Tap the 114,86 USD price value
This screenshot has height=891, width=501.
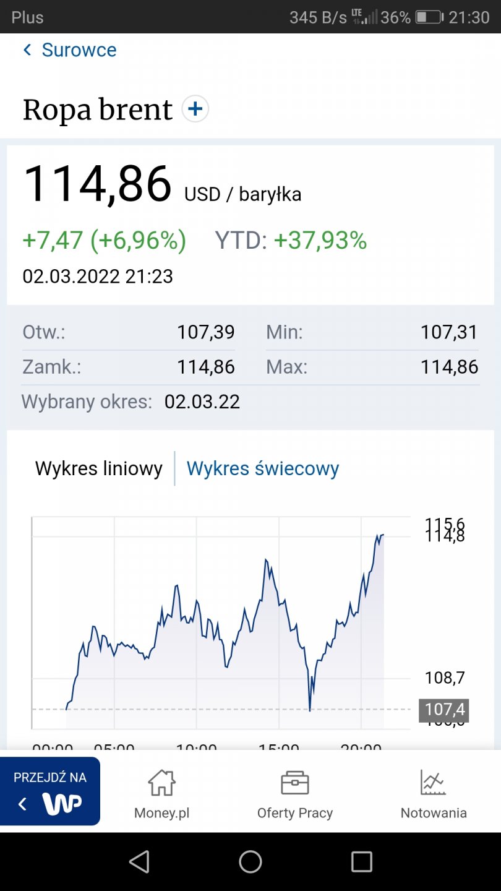tap(98, 184)
